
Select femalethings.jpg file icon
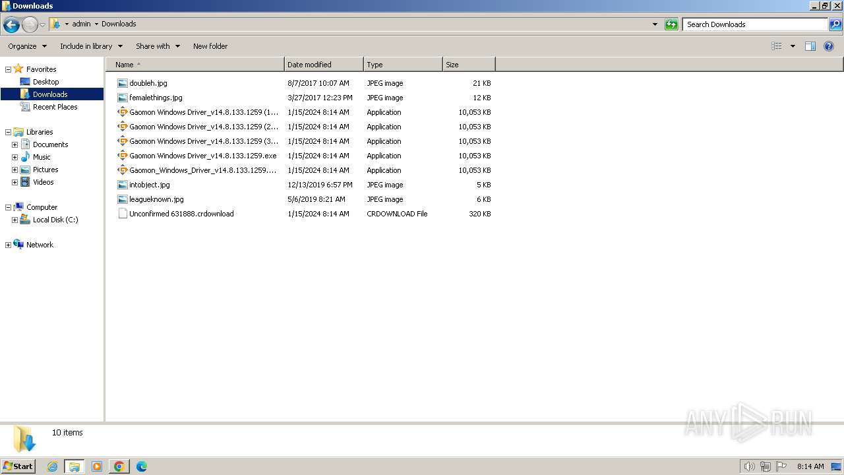[123, 98]
